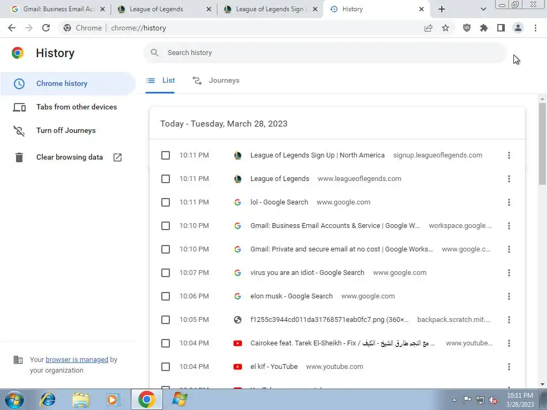Click the scrollbar up arrow
The height and width of the screenshot is (410, 547).
543,99
